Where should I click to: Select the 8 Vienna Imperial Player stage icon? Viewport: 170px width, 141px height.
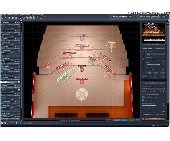click(x=65, y=78)
